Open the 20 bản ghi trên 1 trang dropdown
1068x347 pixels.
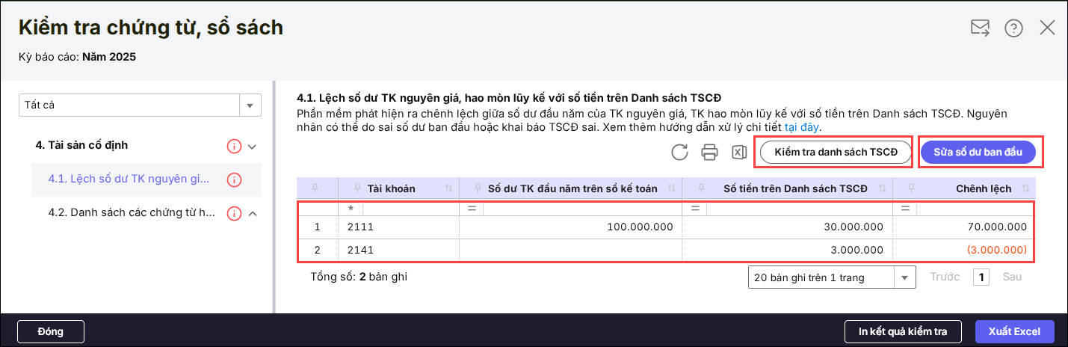coord(905,277)
